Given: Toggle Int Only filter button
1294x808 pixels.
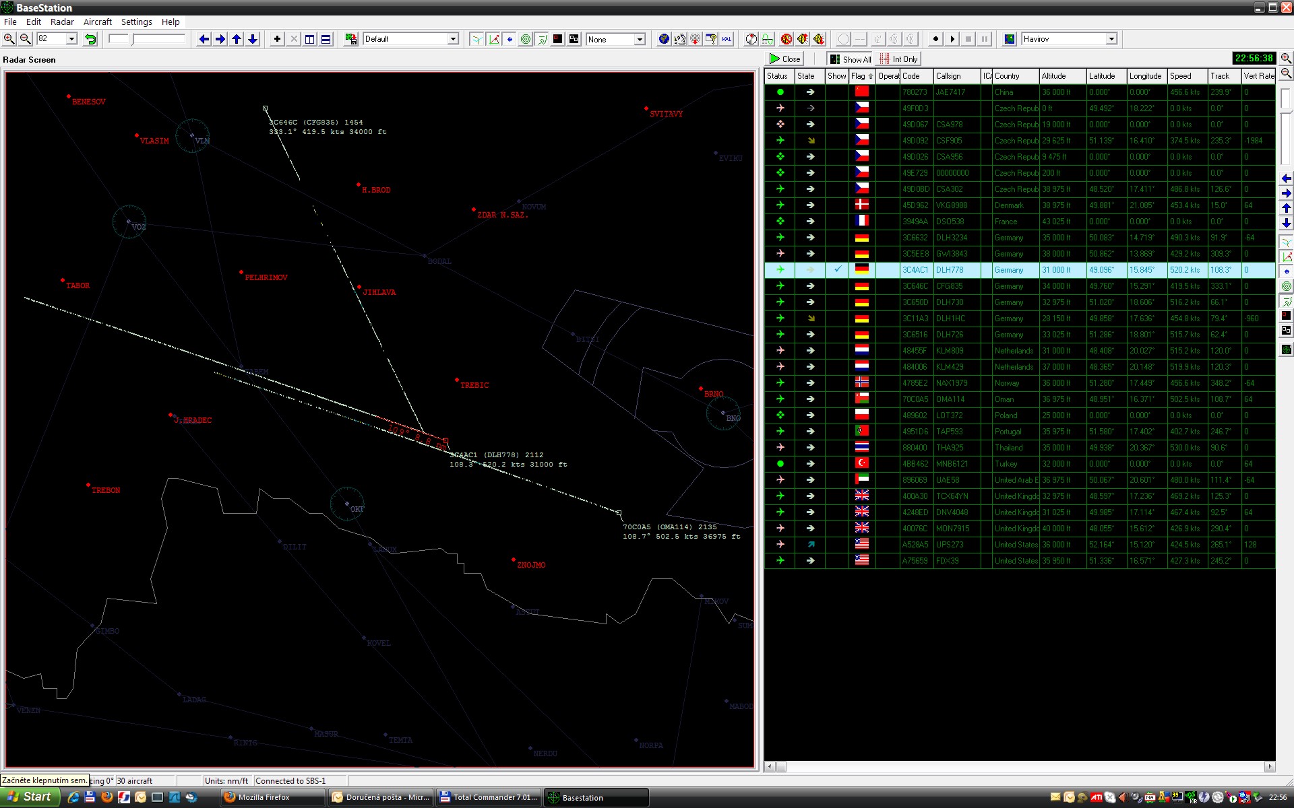Looking at the screenshot, I should 899,59.
